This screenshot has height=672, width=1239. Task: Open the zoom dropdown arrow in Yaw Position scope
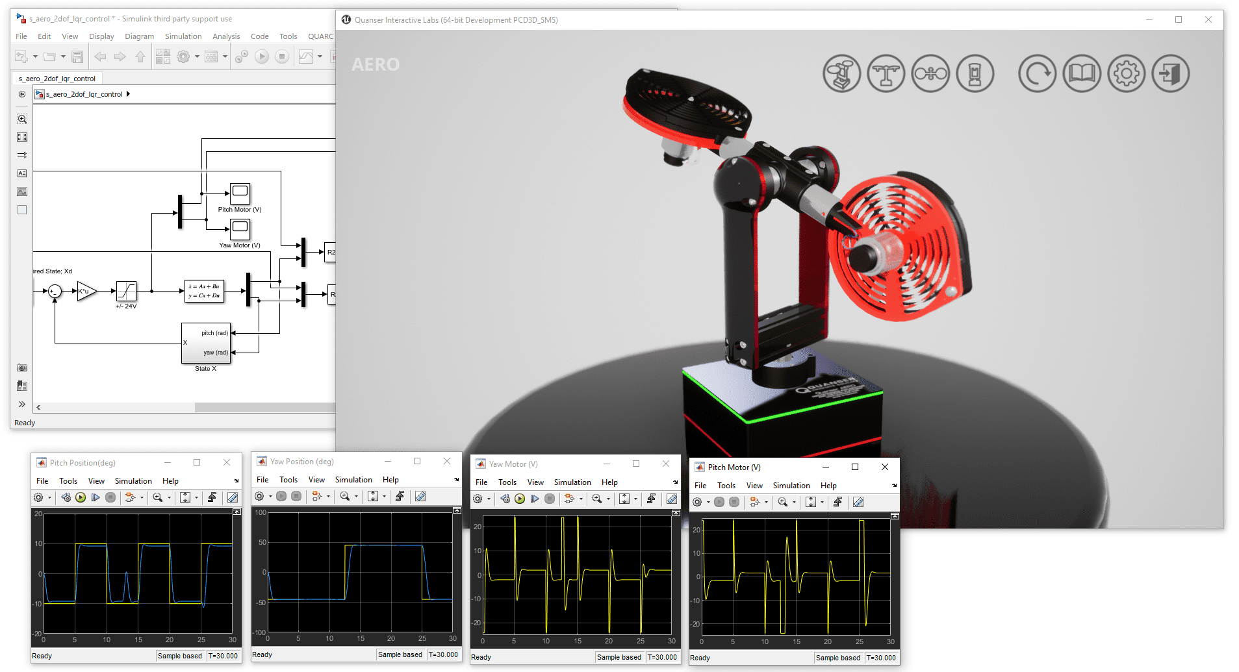pos(356,497)
